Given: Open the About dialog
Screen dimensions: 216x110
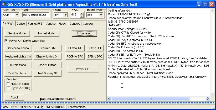Looking at the screenshot, I should 14,97.
